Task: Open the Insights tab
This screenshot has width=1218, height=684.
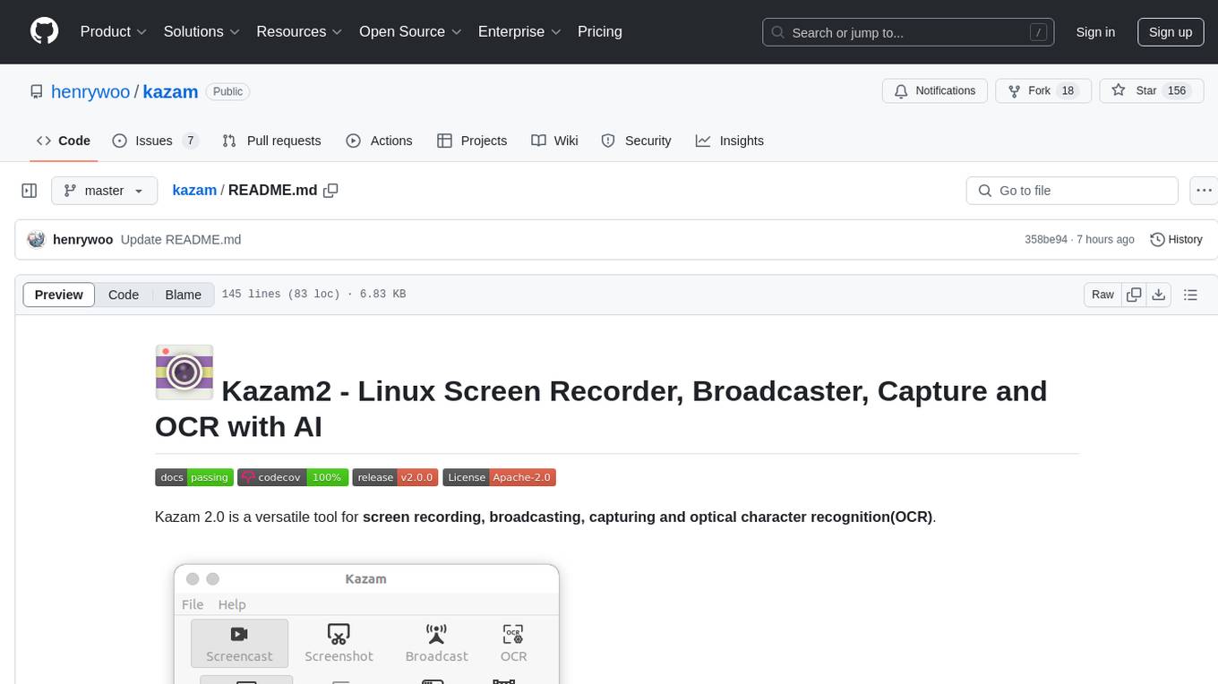Action: pyautogui.click(x=730, y=141)
